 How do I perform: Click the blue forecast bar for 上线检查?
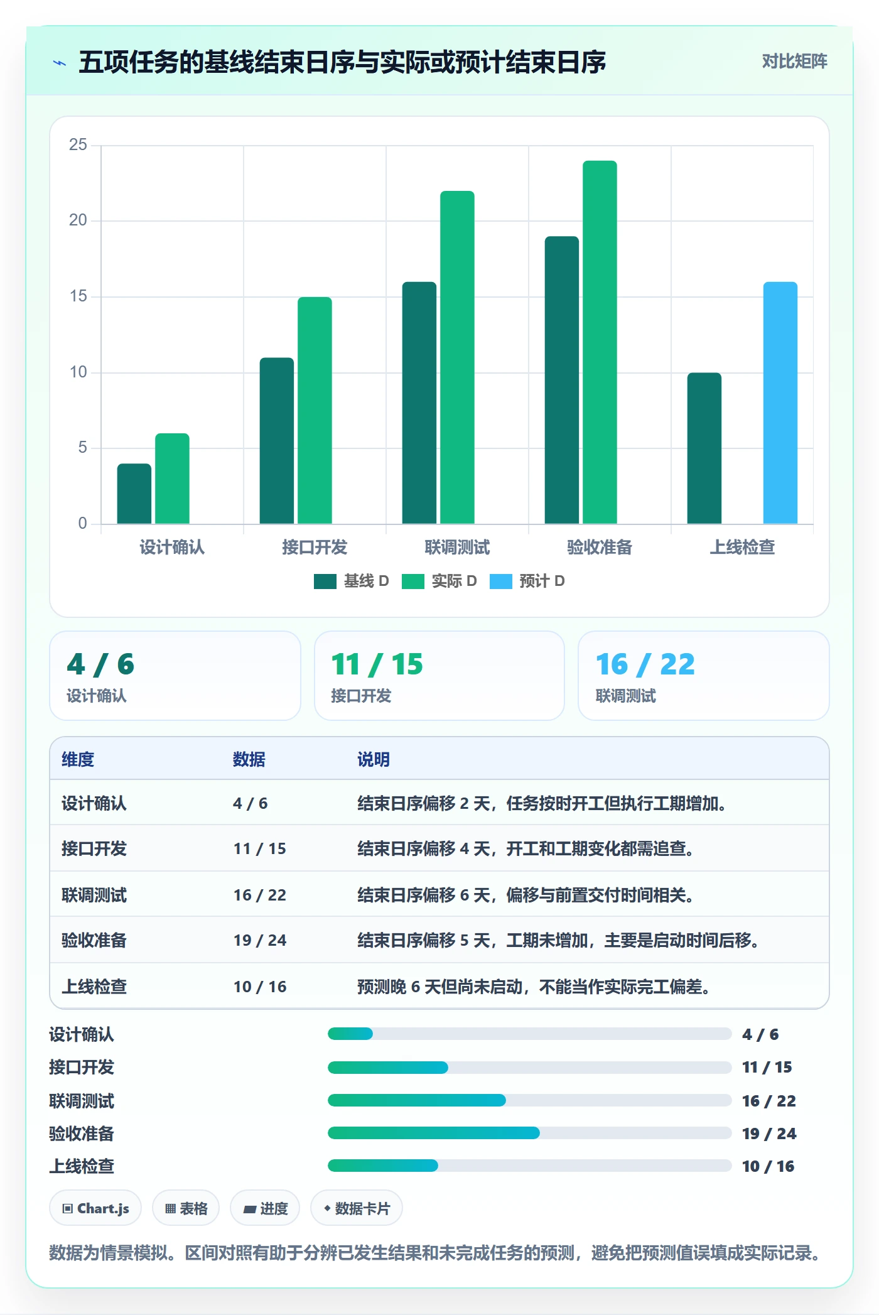click(780, 403)
